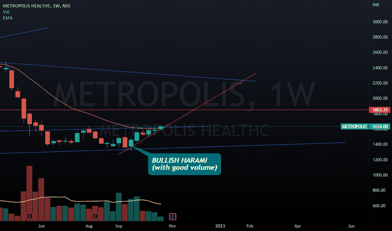Click the EMA indicator label

click(x=8, y=18)
